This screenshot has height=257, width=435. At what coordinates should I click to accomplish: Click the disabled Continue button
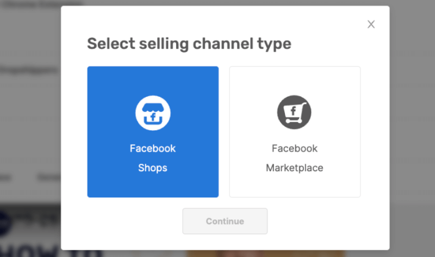[225, 221]
